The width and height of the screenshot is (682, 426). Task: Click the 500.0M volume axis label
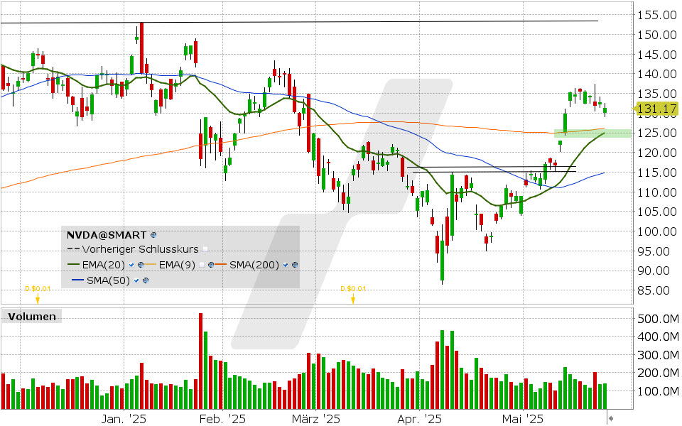point(658,319)
